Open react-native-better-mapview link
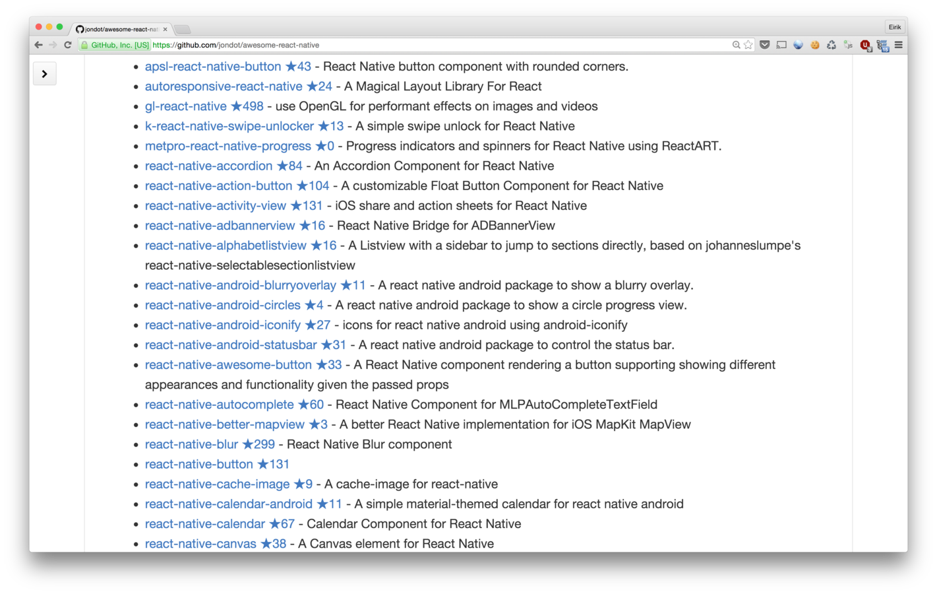Viewport: 937px width, 594px height. (x=236, y=424)
